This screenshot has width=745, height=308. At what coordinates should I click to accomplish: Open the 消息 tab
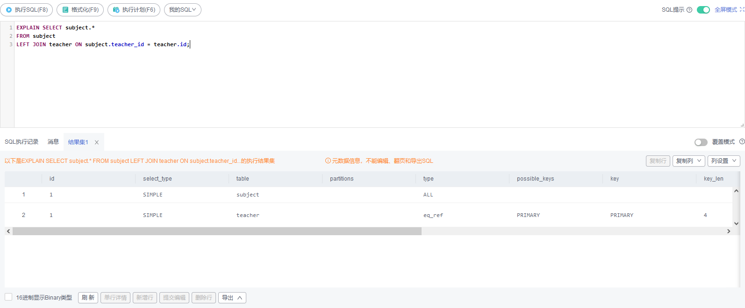coord(53,142)
